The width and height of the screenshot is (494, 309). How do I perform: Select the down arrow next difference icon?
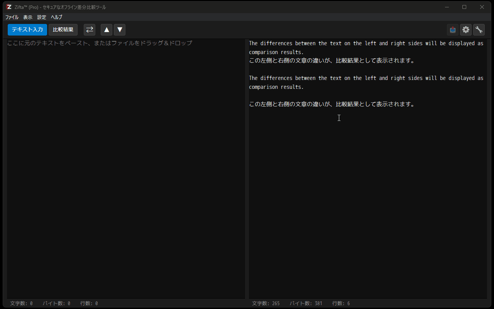point(119,30)
